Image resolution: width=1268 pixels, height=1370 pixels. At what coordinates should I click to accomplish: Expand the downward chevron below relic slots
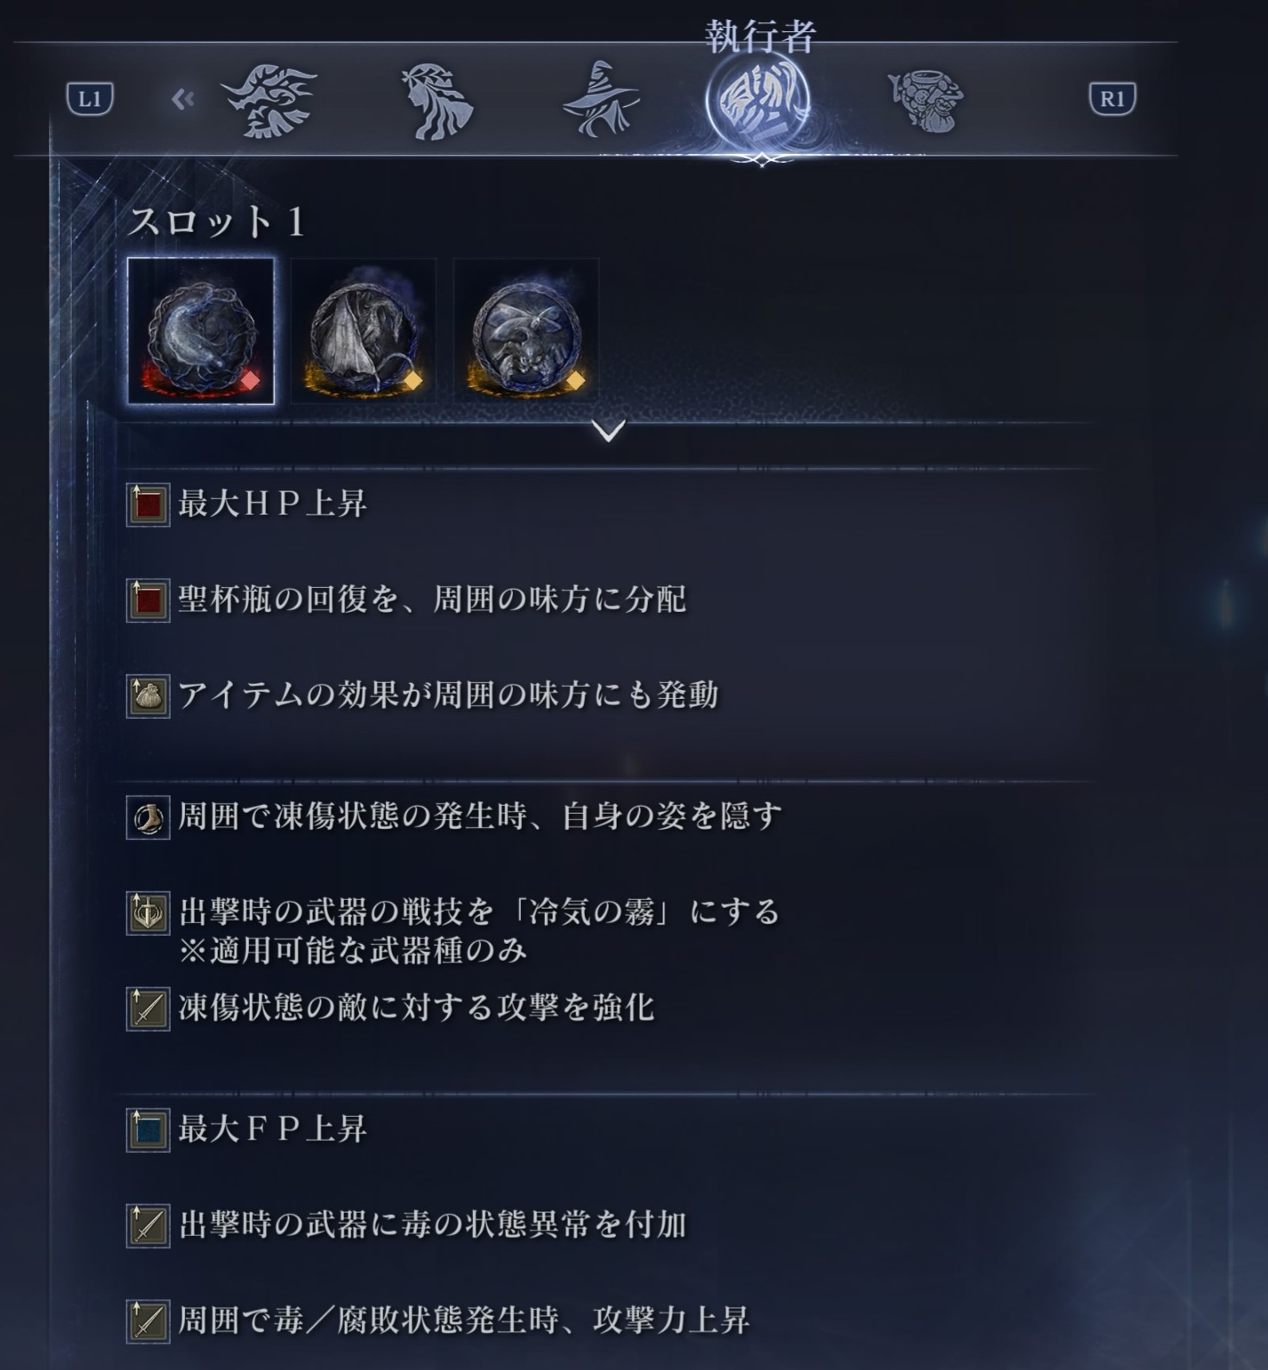point(609,431)
